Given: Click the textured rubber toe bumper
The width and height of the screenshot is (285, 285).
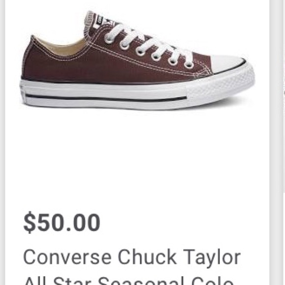Looking at the screenshot, I should tap(221, 89).
